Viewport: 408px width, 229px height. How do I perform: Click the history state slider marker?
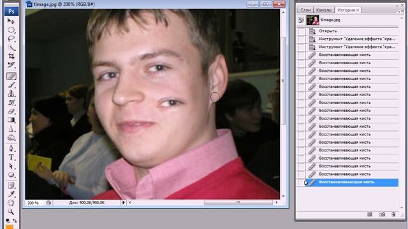click(x=306, y=183)
